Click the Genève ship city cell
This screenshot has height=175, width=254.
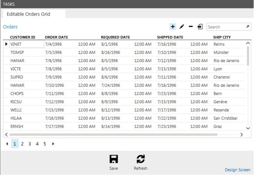coord(220,102)
